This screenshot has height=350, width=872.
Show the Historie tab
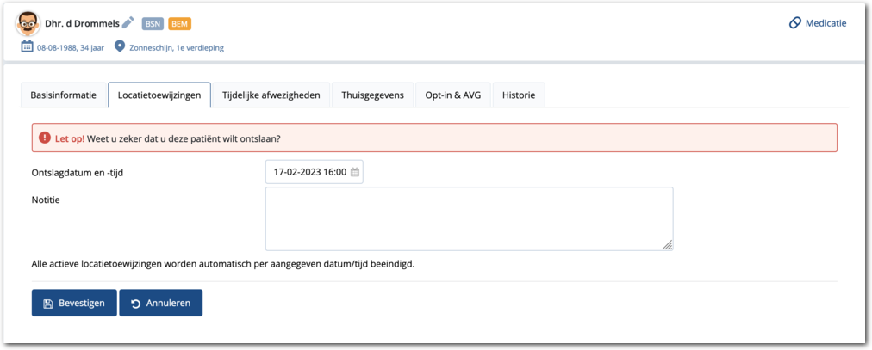click(518, 95)
